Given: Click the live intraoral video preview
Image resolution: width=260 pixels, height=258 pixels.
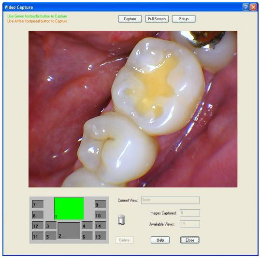Looking at the screenshot, I should click(x=133, y=109).
